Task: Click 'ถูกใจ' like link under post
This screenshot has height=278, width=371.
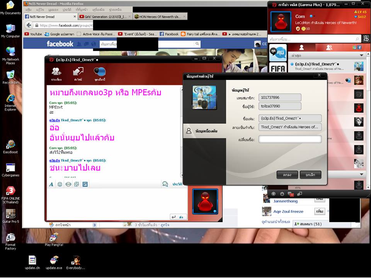Action: click(x=165, y=225)
